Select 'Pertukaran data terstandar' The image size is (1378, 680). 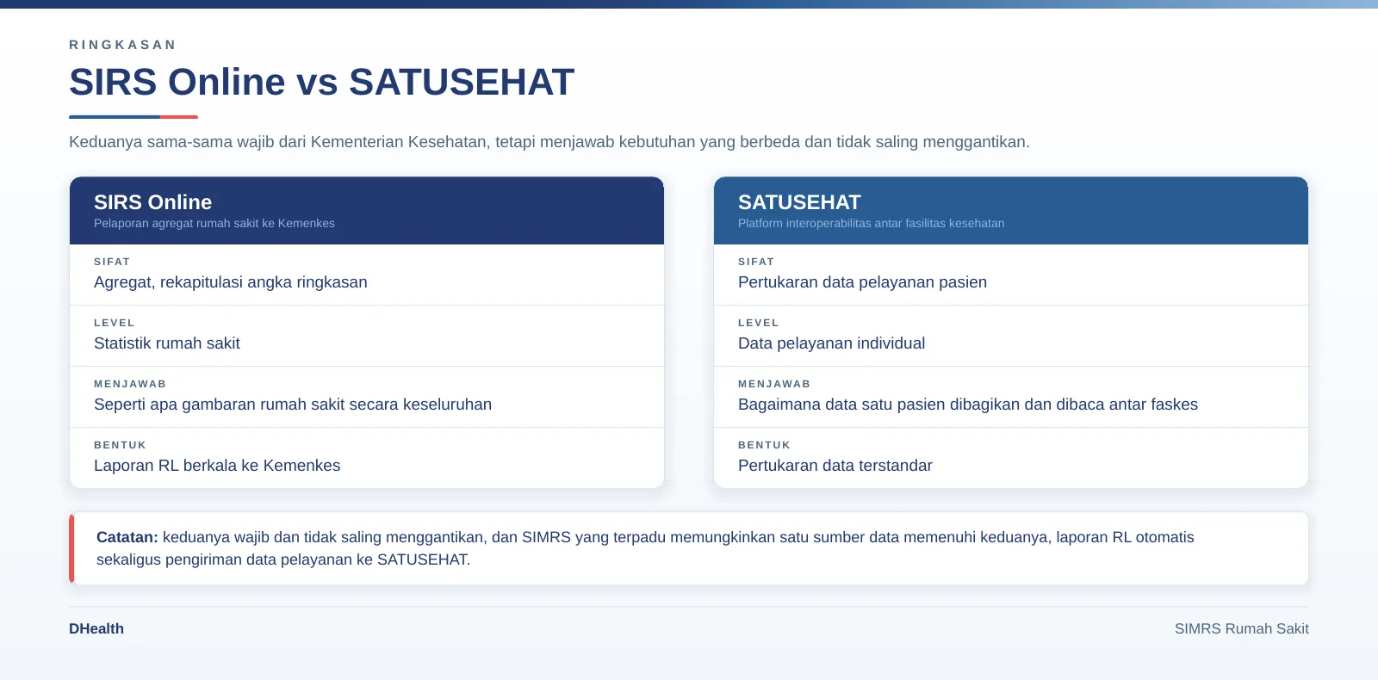pyautogui.click(x=835, y=466)
